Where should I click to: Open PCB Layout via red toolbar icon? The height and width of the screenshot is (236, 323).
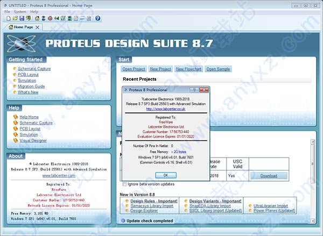(x=50, y=18)
